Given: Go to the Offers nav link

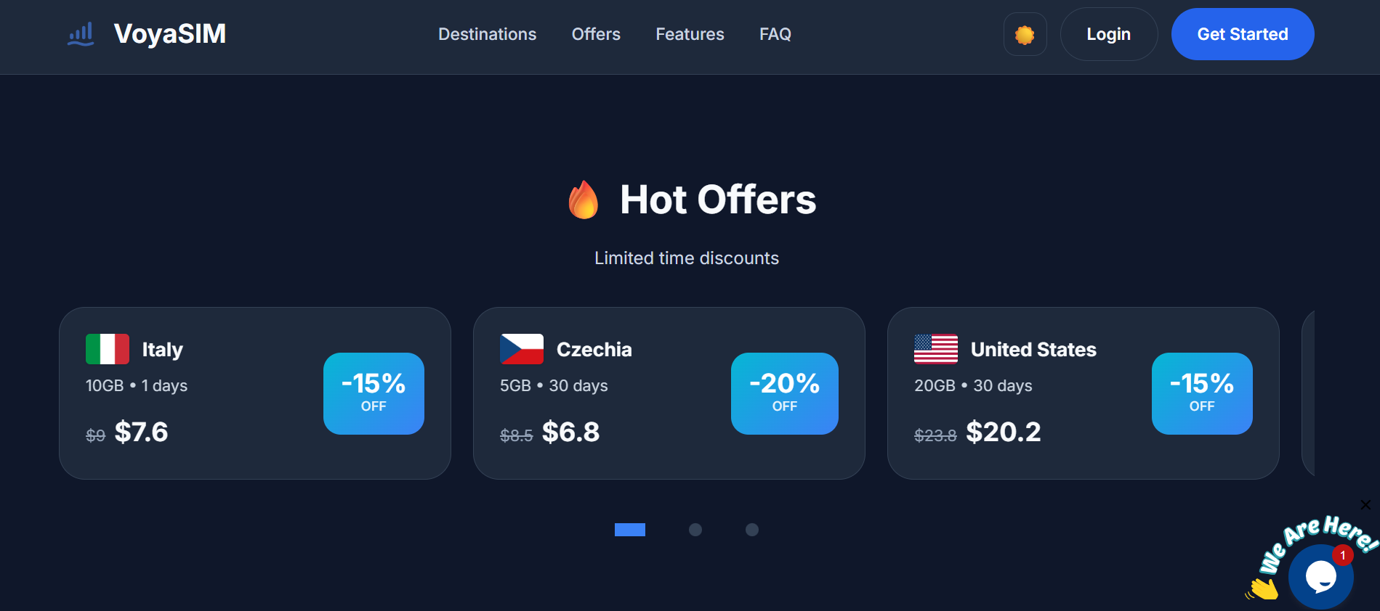Looking at the screenshot, I should click(596, 34).
